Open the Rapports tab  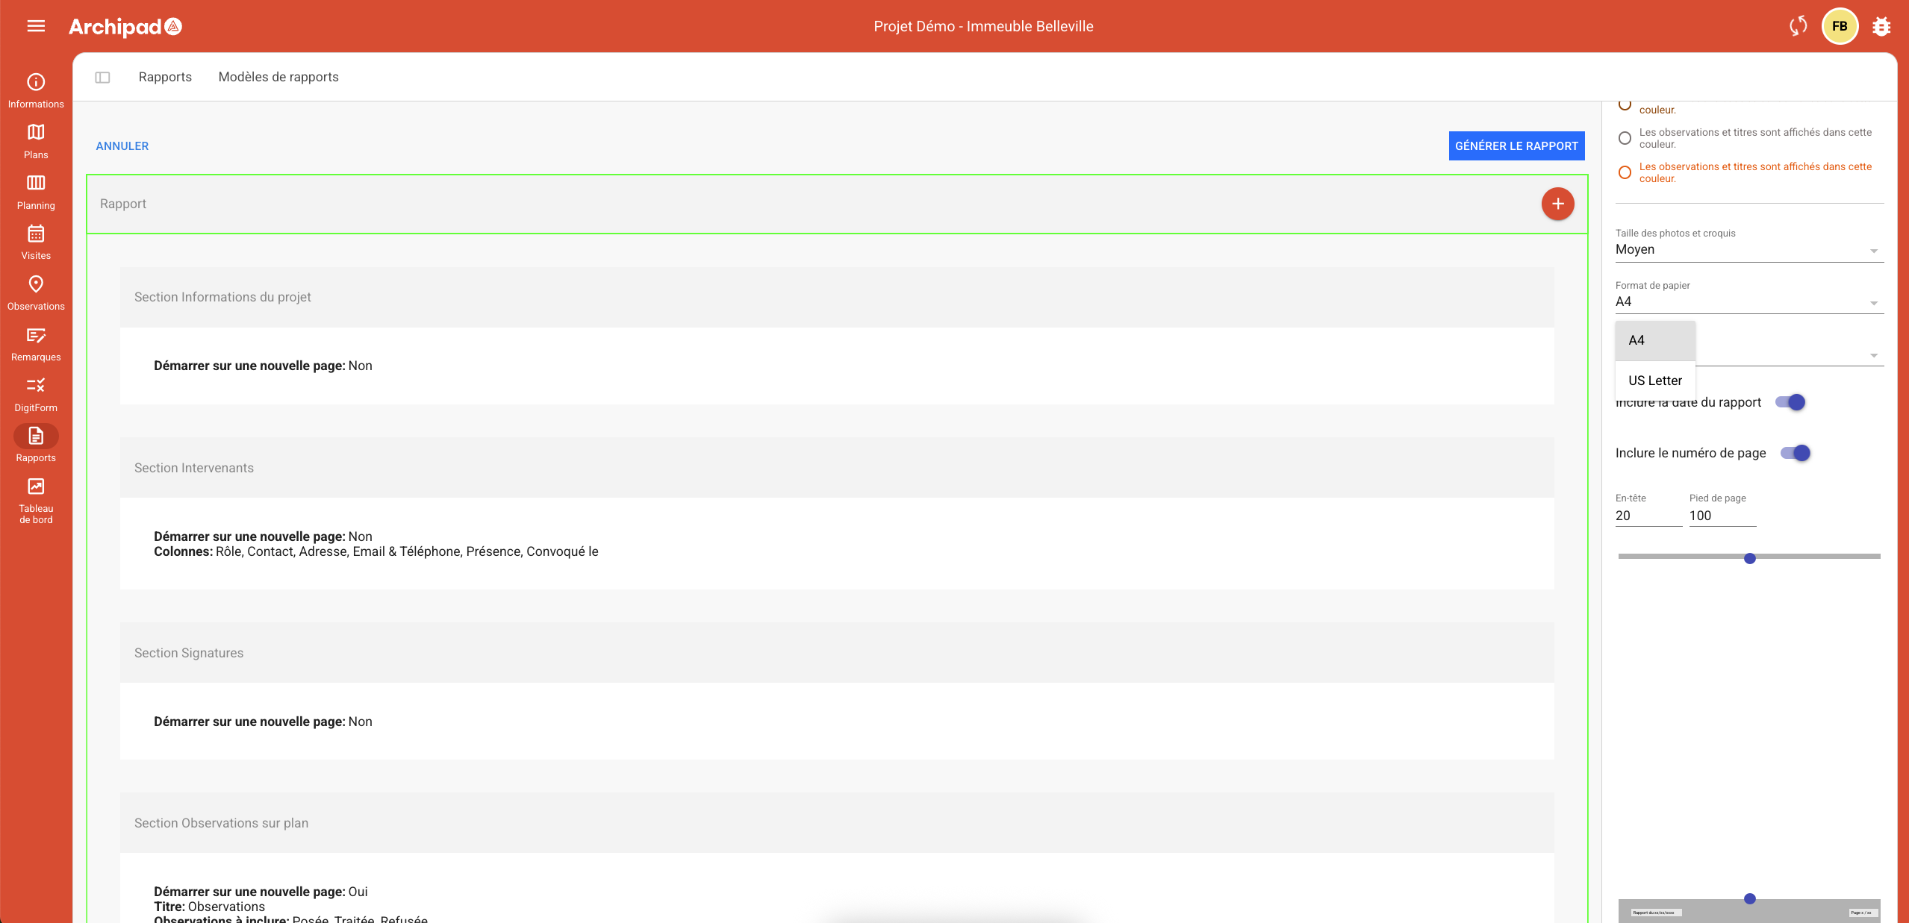tap(165, 77)
